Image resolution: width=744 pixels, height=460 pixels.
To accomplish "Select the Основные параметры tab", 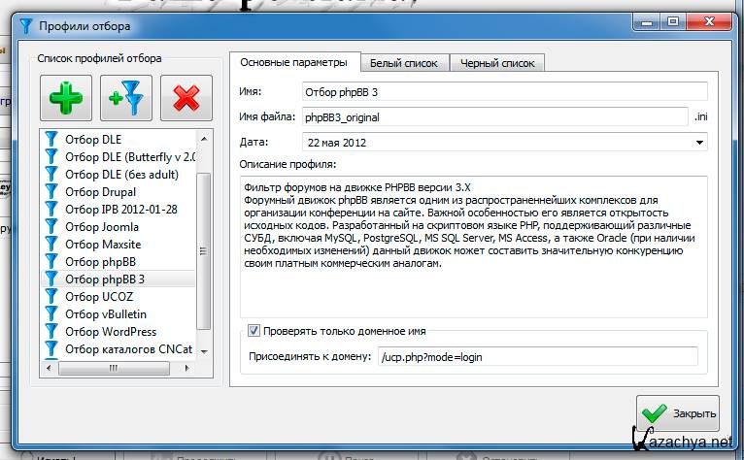I will coord(293,62).
